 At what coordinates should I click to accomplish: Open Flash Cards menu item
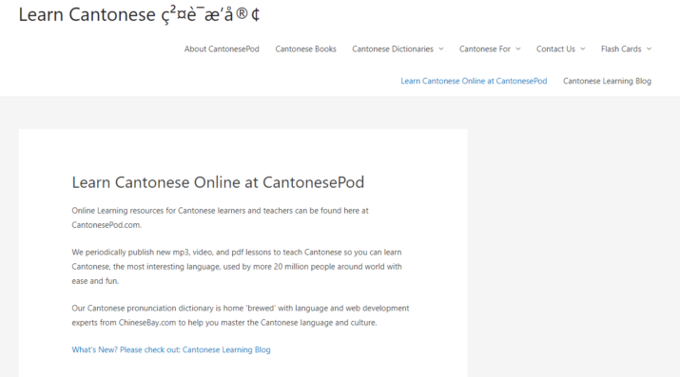click(x=621, y=49)
